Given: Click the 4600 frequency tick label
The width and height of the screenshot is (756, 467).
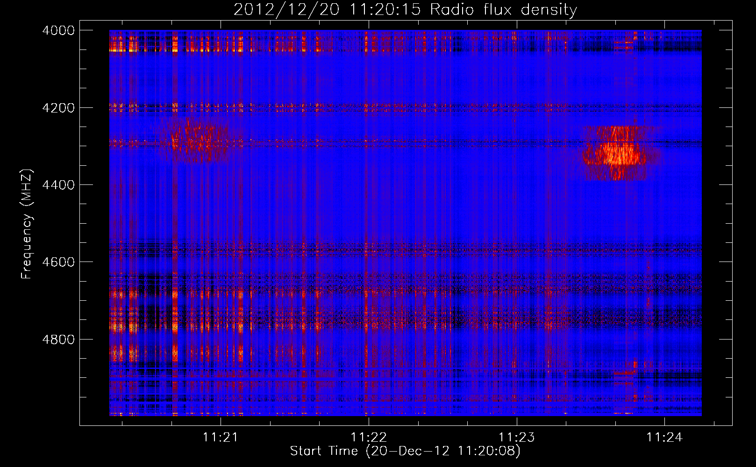Looking at the screenshot, I should pos(58,262).
